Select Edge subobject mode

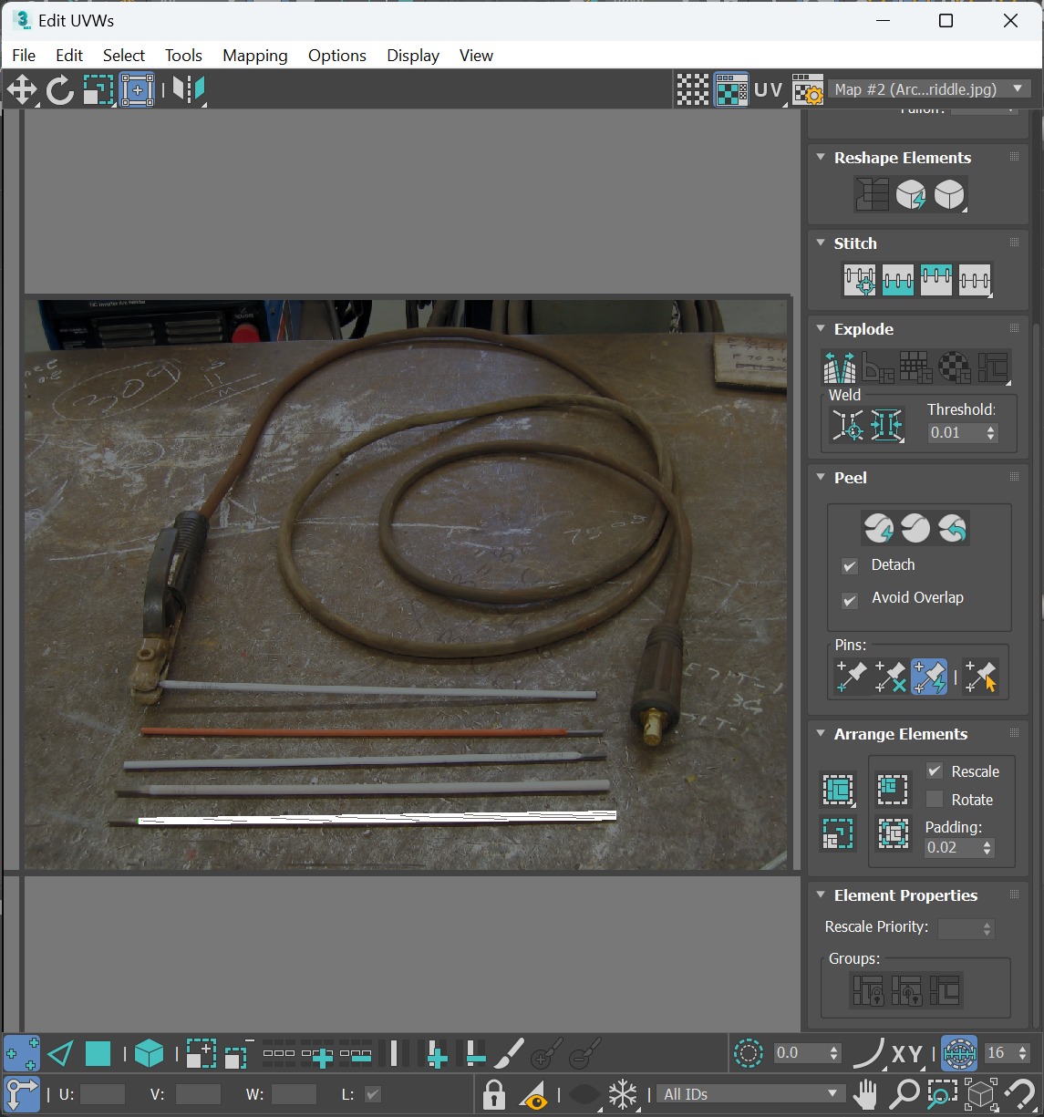60,1054
